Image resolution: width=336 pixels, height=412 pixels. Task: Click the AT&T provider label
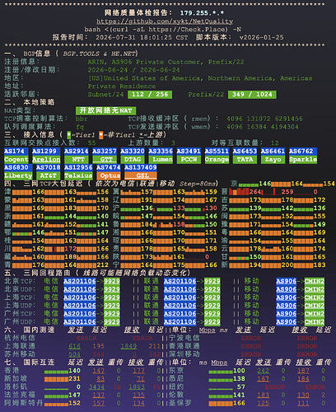(x=49, y=176)
